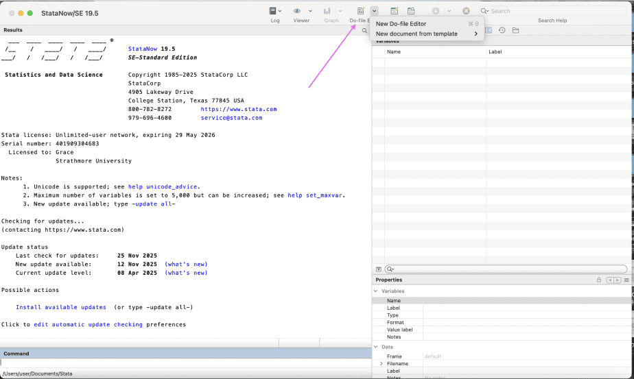Viewport: 634px width, 379px height.
Task: Open the Data Editor (Browse) icon
Action: point(411,11)
